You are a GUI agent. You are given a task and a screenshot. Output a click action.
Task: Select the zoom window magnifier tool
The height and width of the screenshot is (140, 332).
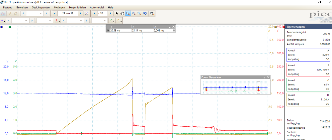point(128,14)
